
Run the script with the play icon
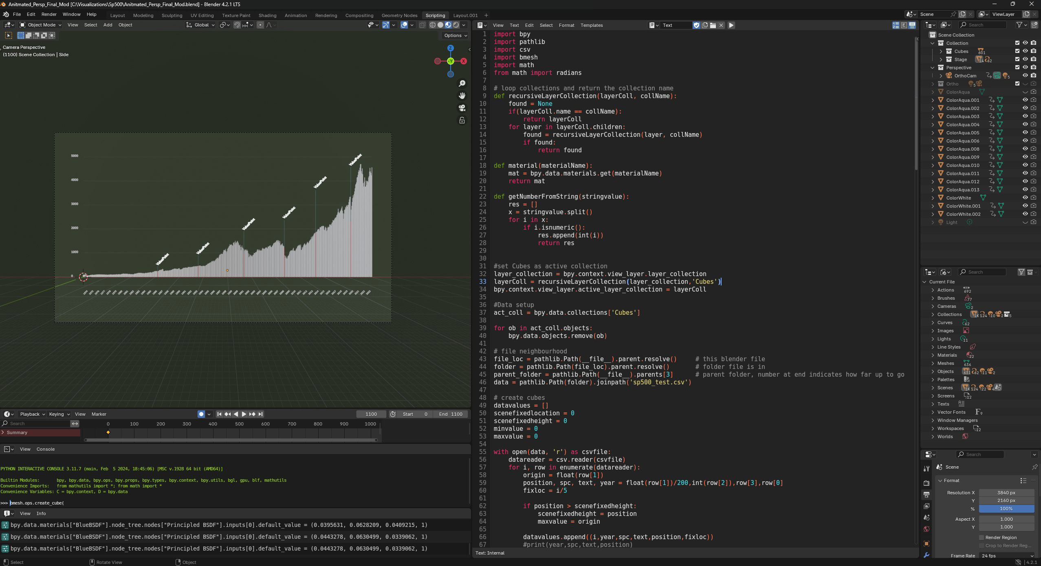click(x=731, y=25)
